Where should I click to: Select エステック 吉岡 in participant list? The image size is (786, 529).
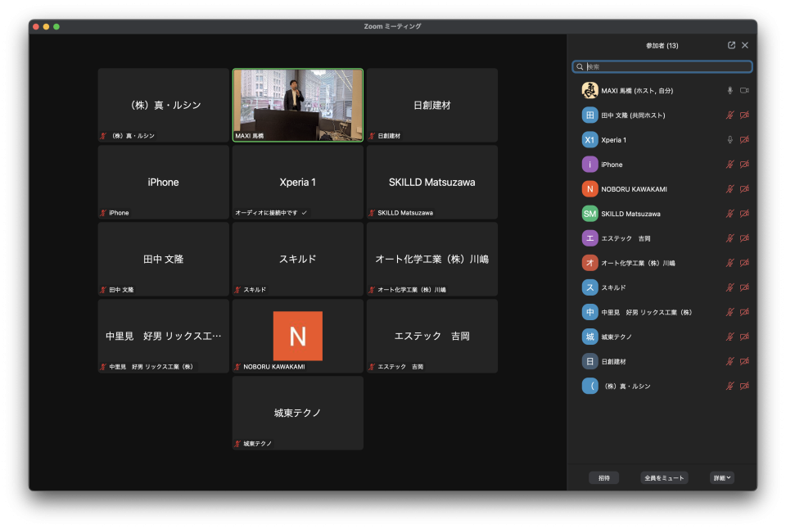point(626,238)
